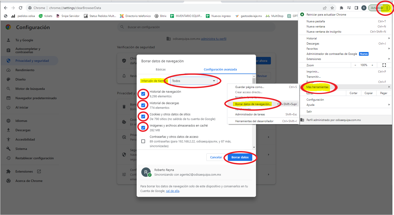Click the Revisar button behind dialog
The height and width of the screenshot is (215, 394).
(x=262, y=76)
